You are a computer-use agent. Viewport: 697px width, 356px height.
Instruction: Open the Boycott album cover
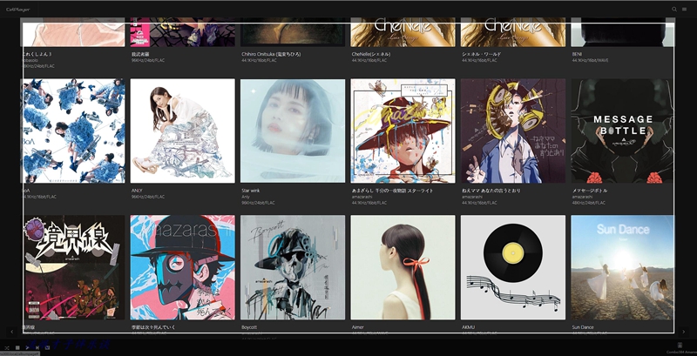[x=293, y=268]
